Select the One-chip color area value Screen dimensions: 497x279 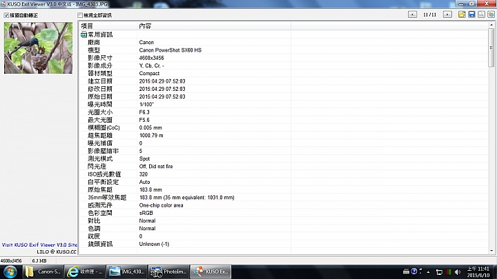coord(161,205)
